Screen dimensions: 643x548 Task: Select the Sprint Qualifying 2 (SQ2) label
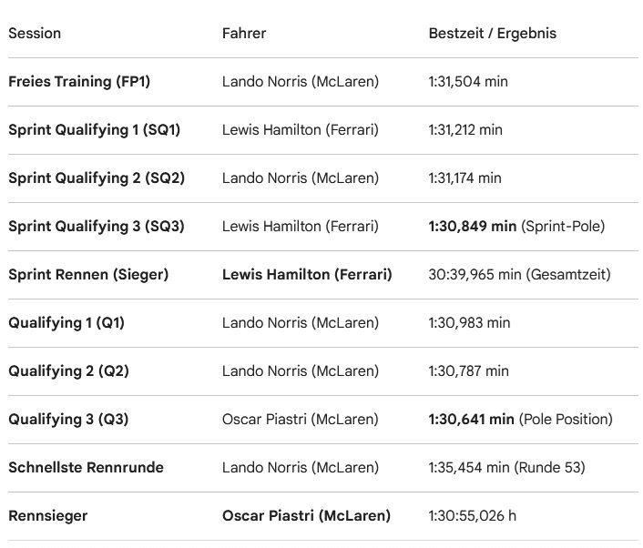coord(96,178)
